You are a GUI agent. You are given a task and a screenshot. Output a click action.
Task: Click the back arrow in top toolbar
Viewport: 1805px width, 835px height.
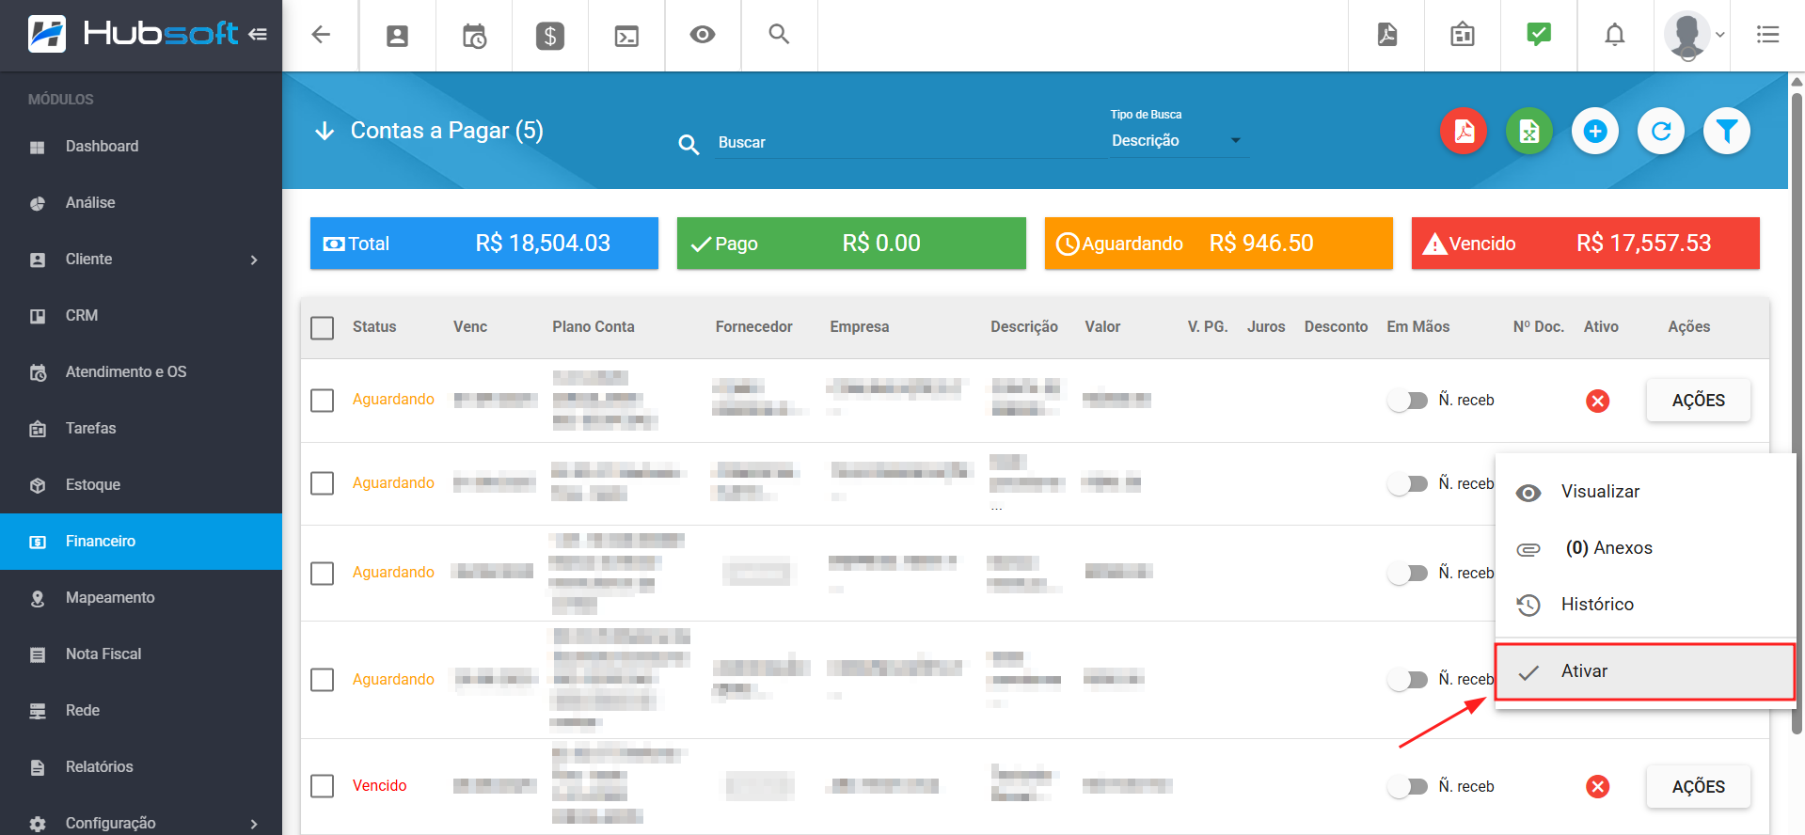pos(321,36)
